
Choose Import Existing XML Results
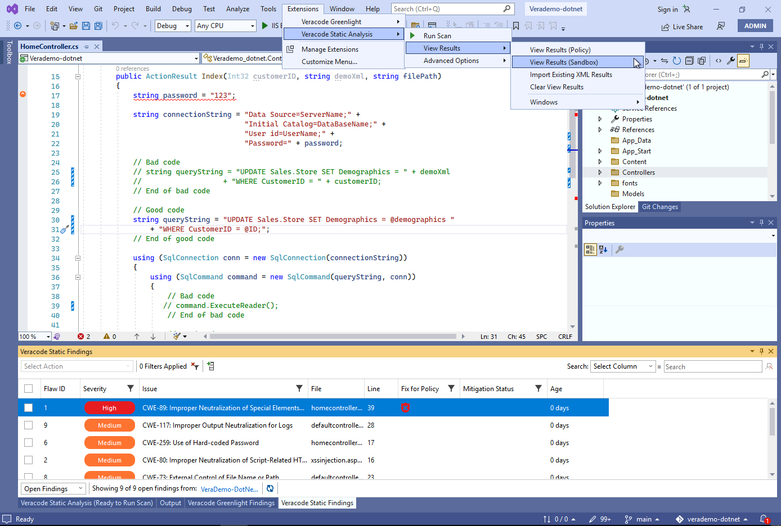577,75
